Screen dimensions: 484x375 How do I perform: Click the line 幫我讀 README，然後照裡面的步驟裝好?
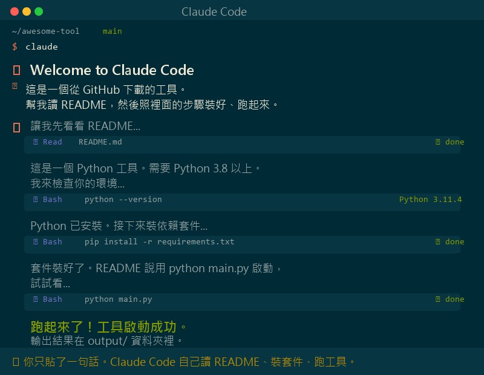152,105
